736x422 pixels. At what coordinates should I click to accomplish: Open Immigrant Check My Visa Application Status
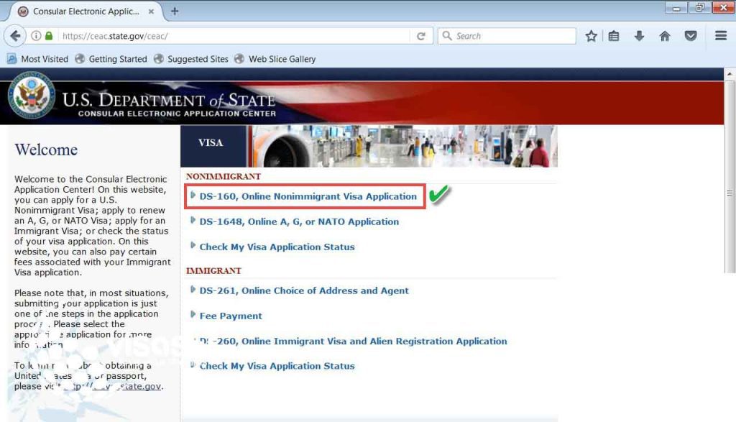277,366
